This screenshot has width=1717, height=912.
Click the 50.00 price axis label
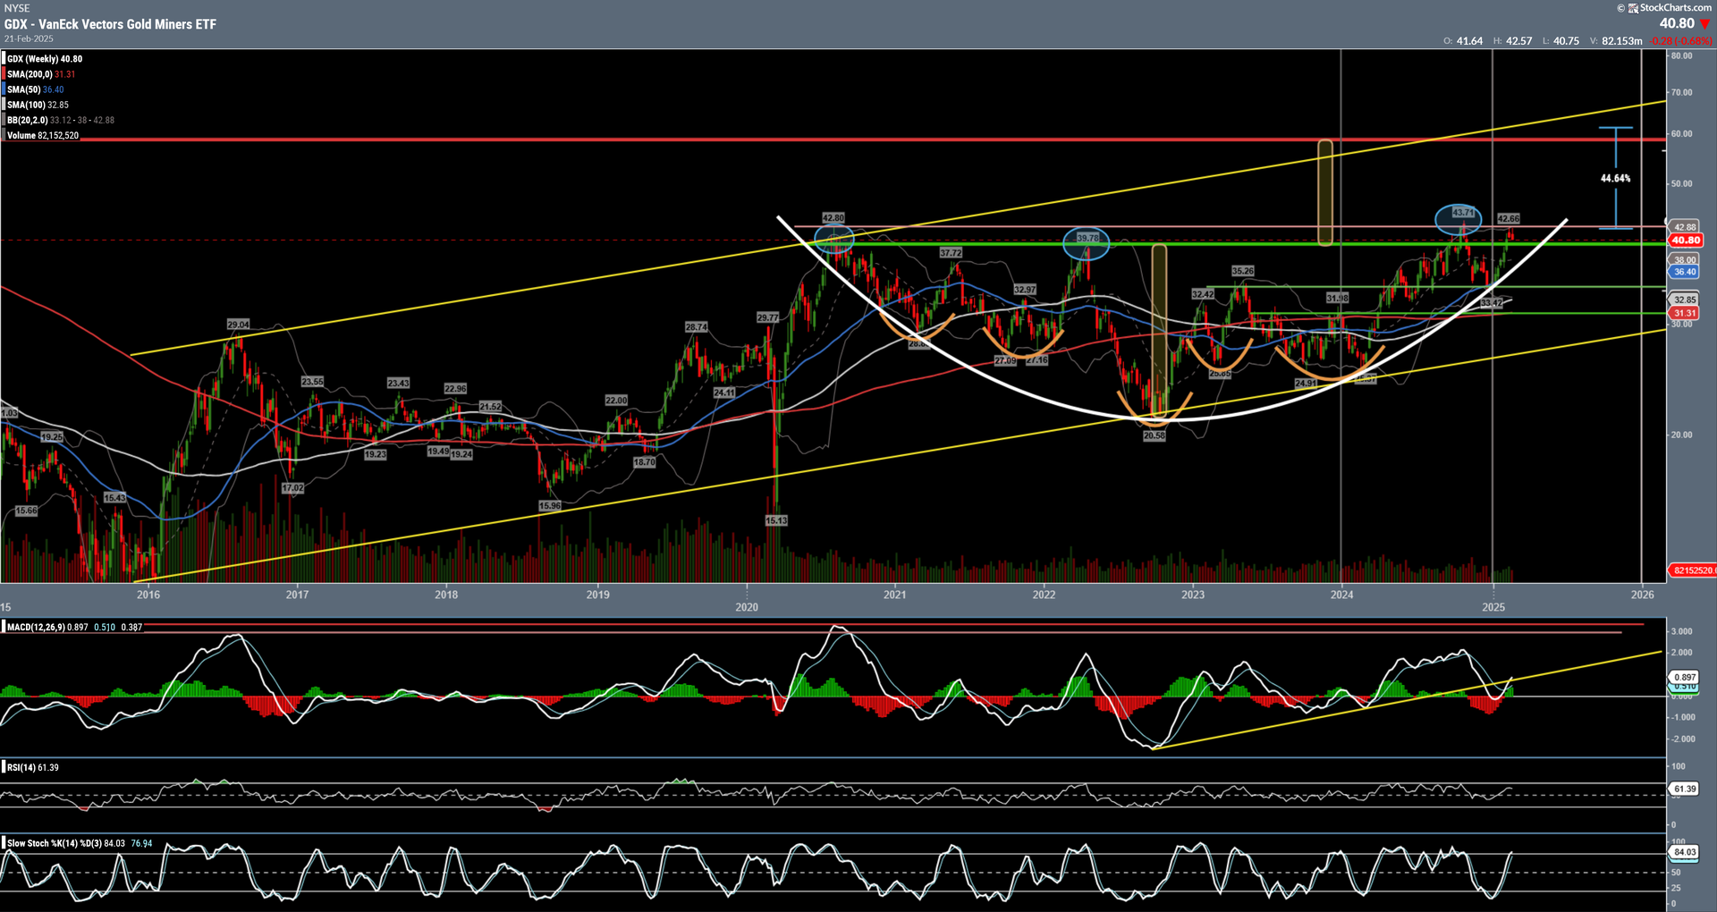1682,184
